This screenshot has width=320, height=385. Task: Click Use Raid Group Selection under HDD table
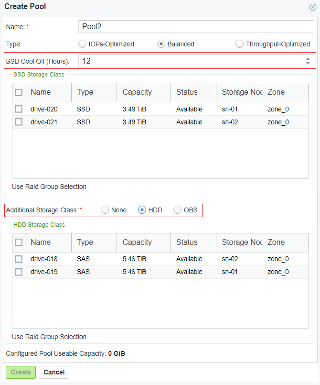pos(49,337)
